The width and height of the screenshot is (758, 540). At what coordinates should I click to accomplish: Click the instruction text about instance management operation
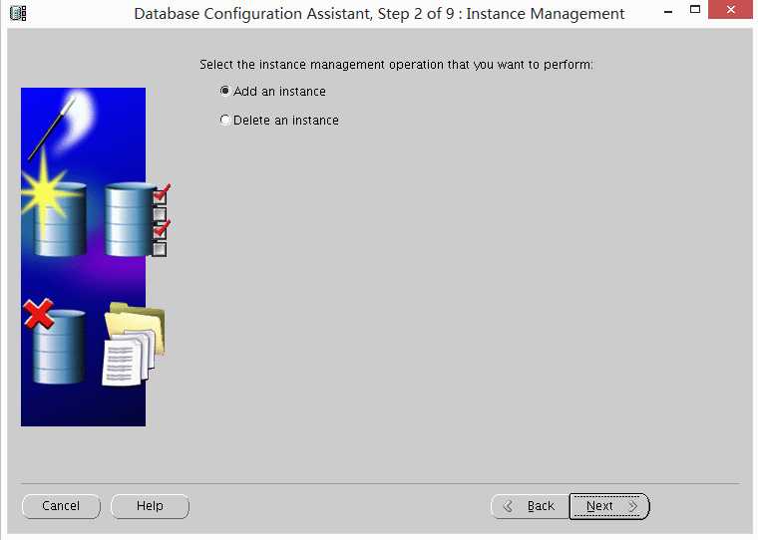point(396,65)
